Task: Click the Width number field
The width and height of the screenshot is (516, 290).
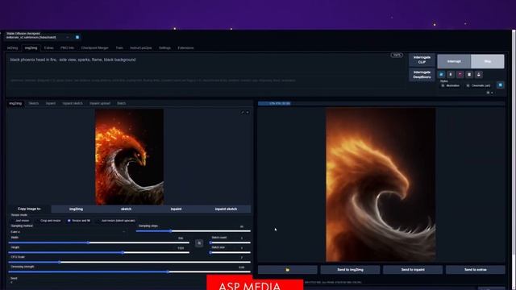Action: click(181, 238)
